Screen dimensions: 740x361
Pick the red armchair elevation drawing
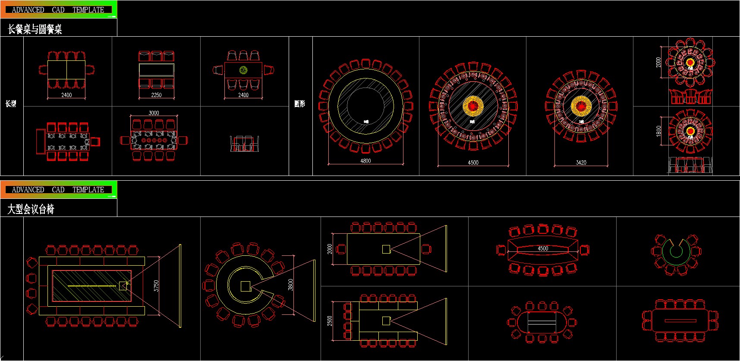[690, 97]
